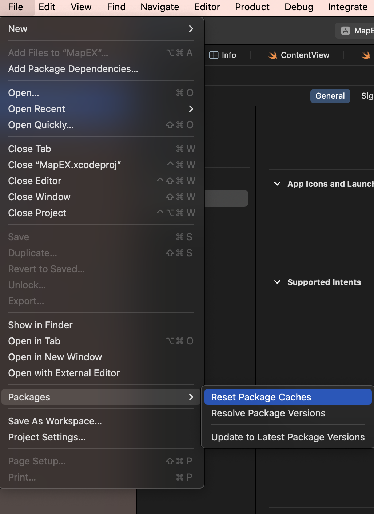Click the Open Recent chevron arrow

point(191,109)
